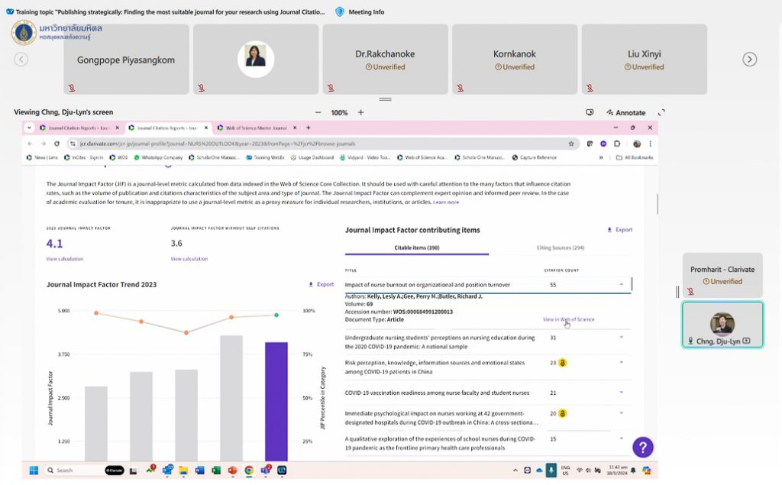
Task: Click the purple help question mark button
Action: tap(643, 448)
